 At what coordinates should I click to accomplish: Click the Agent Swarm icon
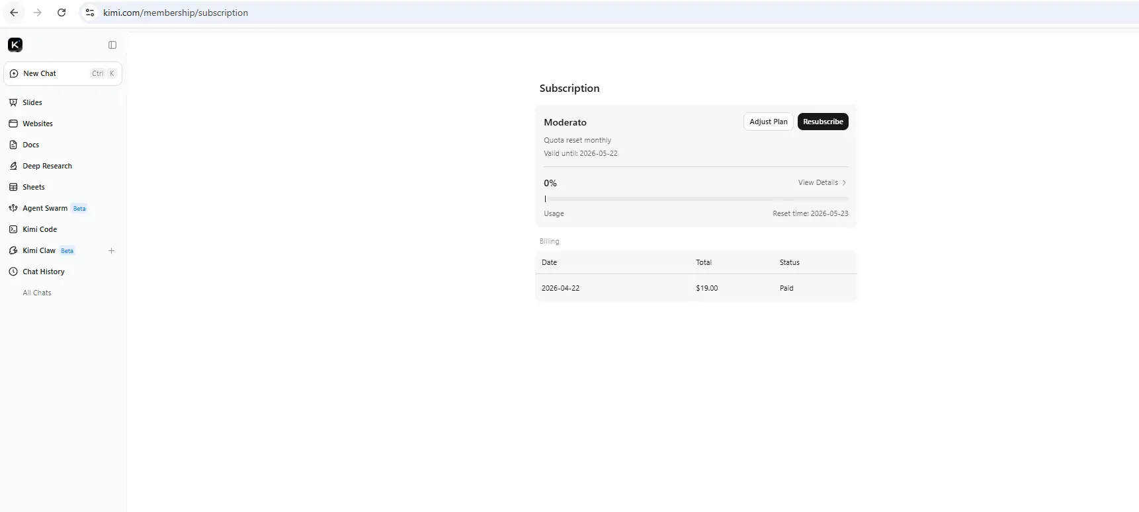click(13, 208)
